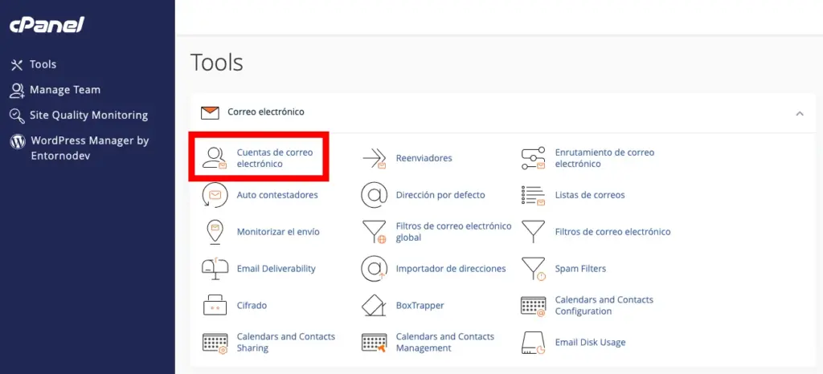Screen dimensions: 823x374
Task: Open the Reenviadores arrow icon
Action: 374,158
